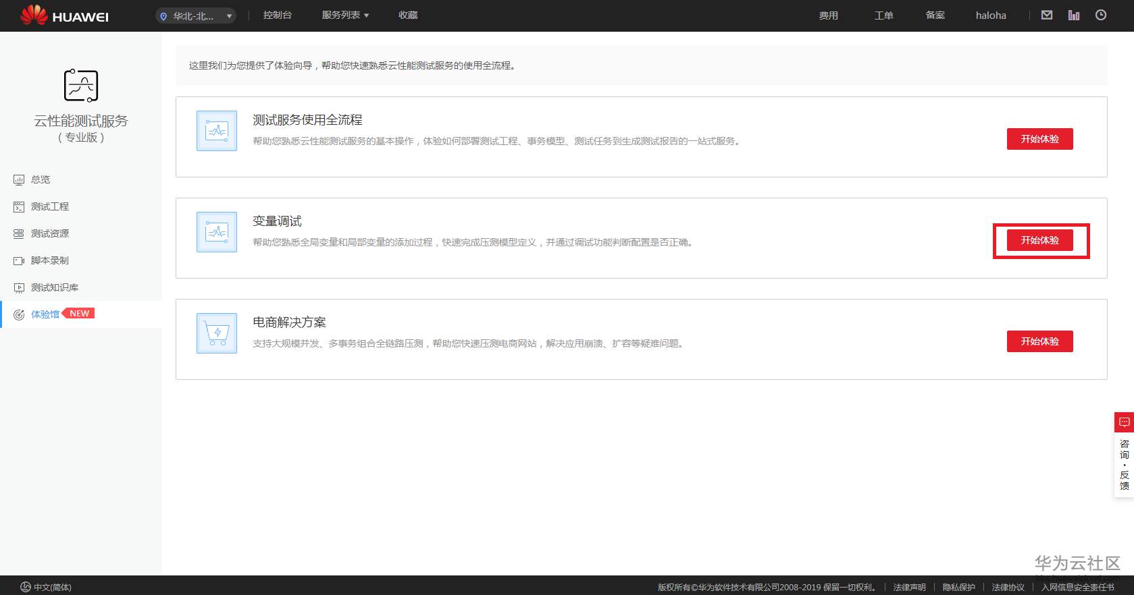Click the NEW badge beside 体验馆
1134x595 pixels.
[78, 314]
